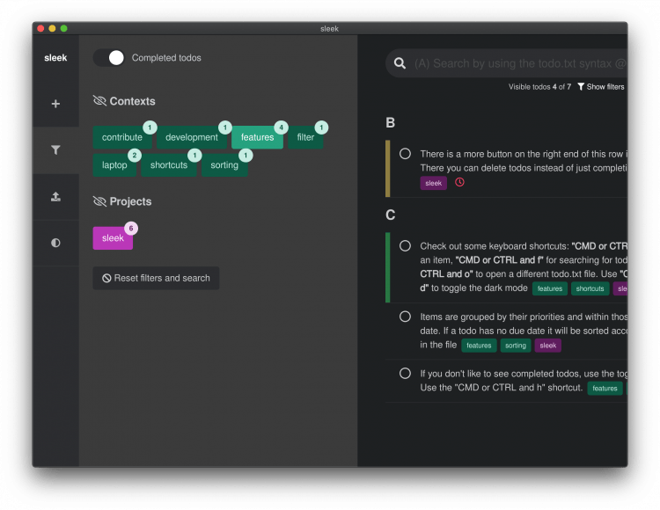660x510 pixels.
Task: Toggle dark mode with the contrast icon
Action: [x=55, y=243]
